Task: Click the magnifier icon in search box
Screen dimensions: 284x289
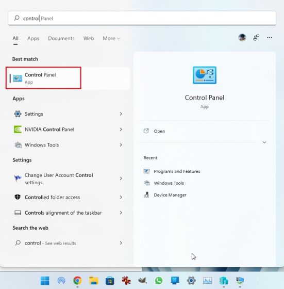Action: 16,18
